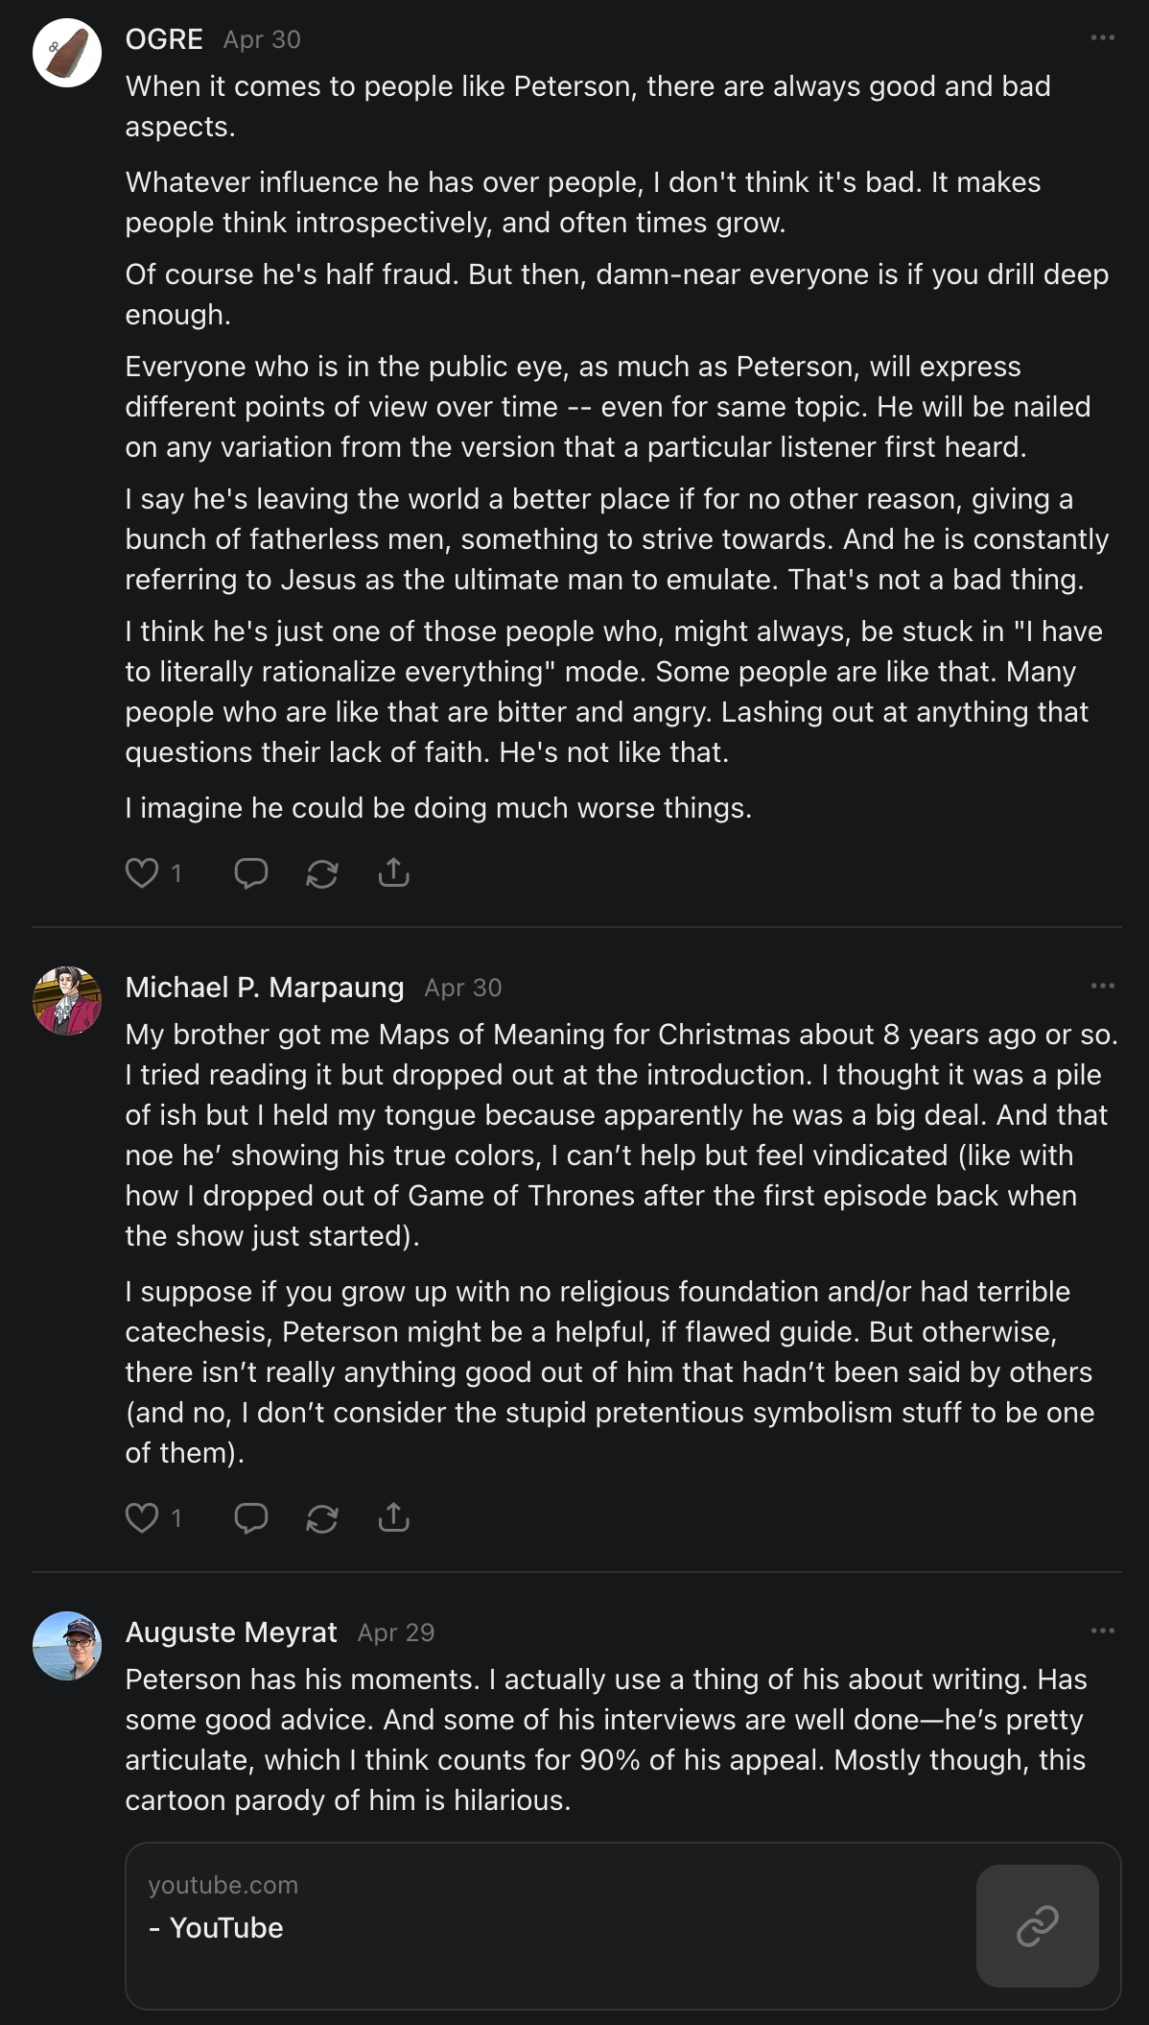Open more options for Michael P. Marpaung's comment
Image resolution: width=1149 pixels, height=2025 pixels.
(1103, 986)
